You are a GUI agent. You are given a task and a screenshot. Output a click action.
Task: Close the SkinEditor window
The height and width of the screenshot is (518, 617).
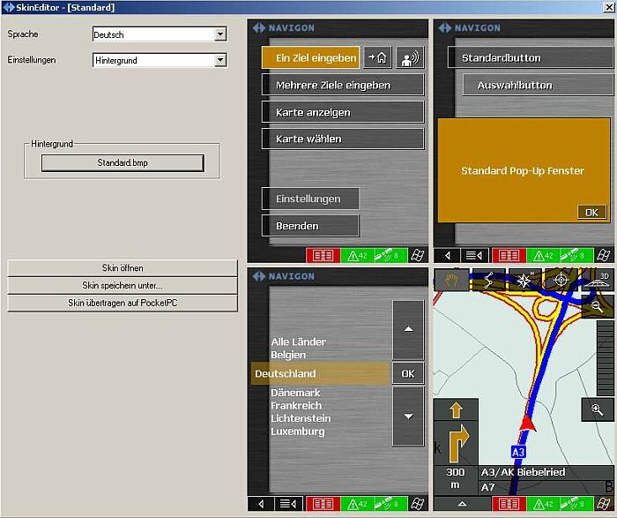point(609,7)
